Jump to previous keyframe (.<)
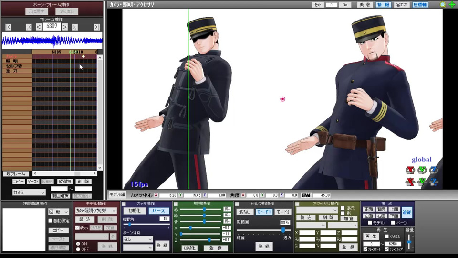458x258 pixels. point(29,27)
